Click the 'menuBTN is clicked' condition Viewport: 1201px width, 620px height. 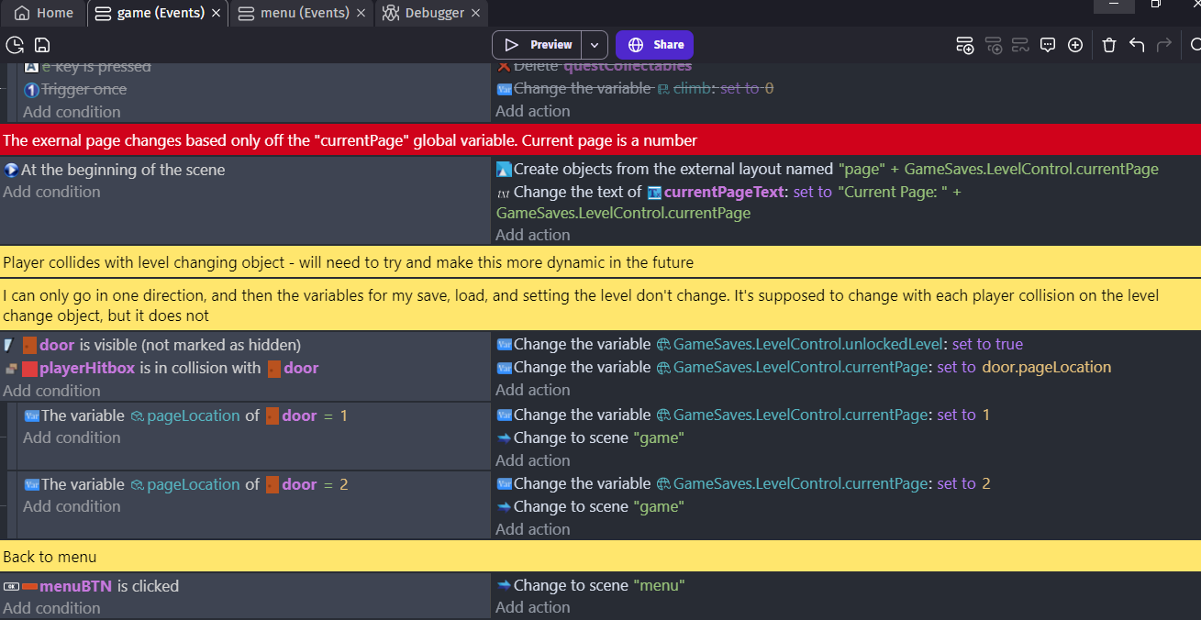[91, 586]
